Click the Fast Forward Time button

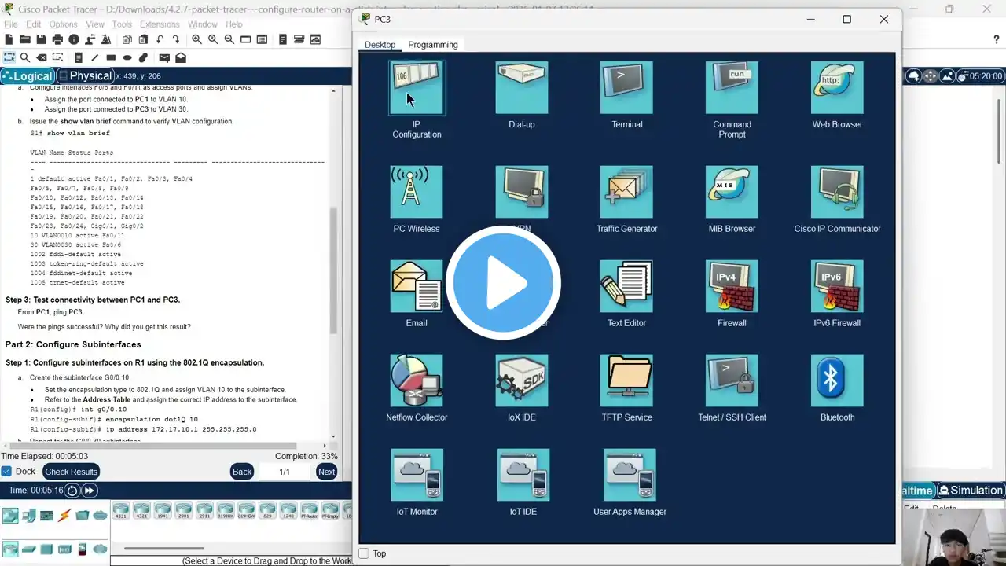pos(90,491)
